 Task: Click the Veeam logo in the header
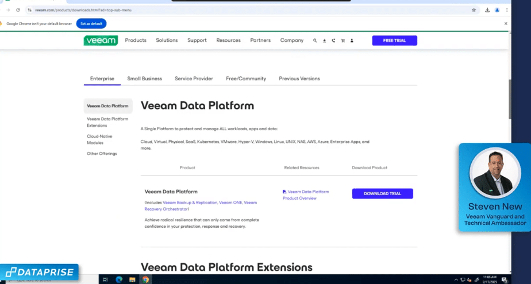[101, 41]
